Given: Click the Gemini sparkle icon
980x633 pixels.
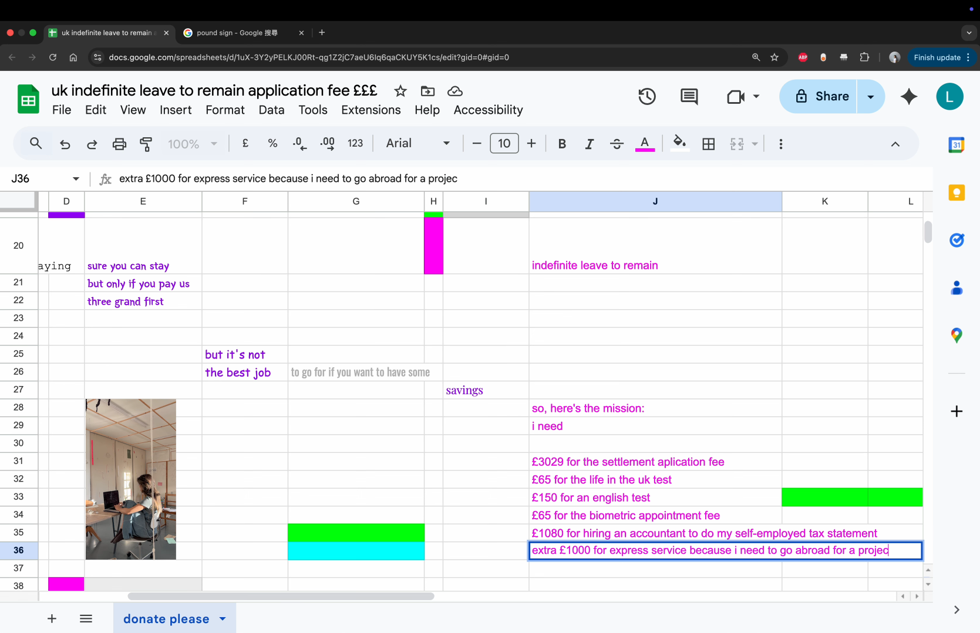Looking at the screenshot, I should click(x=908, y=97).
